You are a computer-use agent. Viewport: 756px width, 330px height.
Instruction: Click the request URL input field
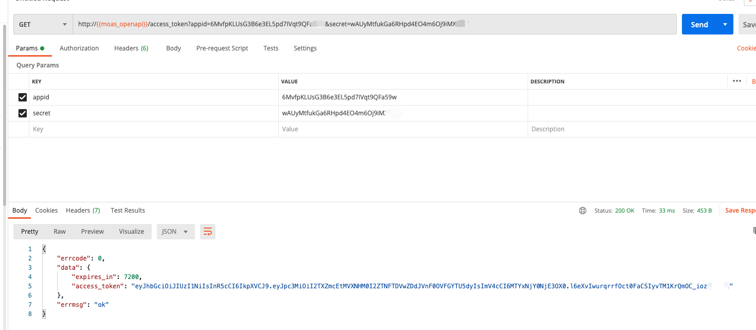tap(514, 24)
